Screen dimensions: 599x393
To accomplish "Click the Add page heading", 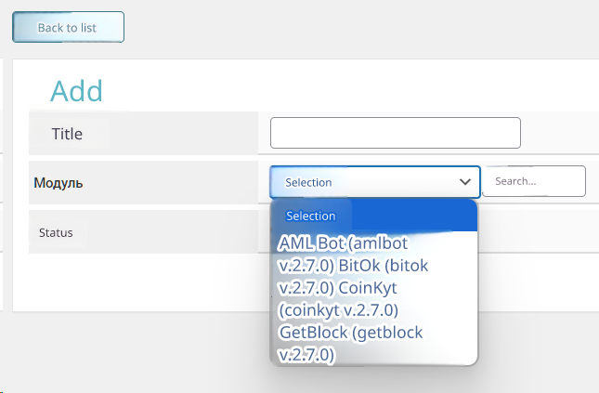I will click(x=76, y=91).
